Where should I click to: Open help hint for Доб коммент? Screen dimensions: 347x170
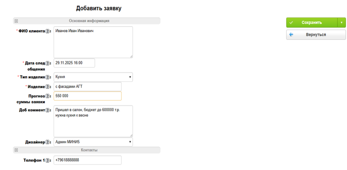(48, 110)
